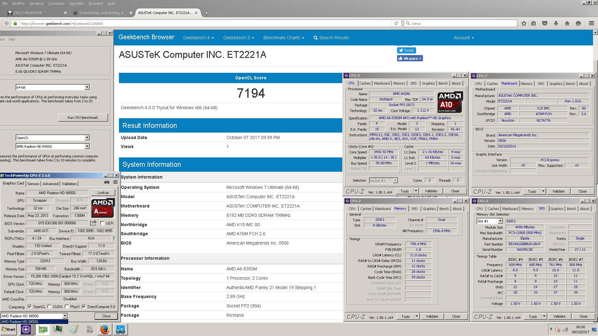Open the Firefox hamburger menu
Screen dimensions: 598x336
point(591,23)
